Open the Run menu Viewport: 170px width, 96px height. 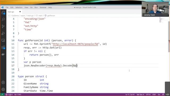(36, 7)
